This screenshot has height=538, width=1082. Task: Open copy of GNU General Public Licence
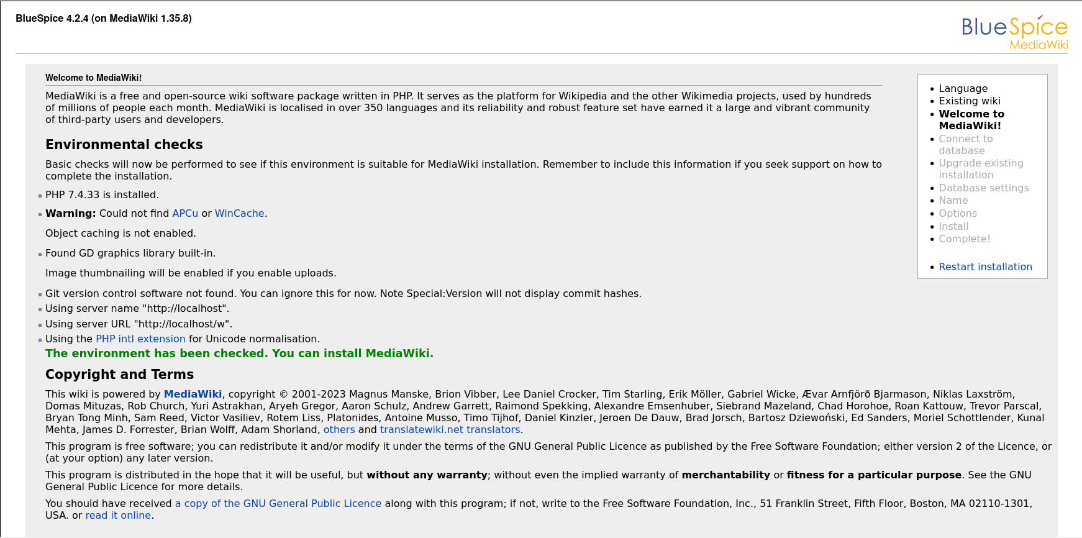tap(278, 503)
